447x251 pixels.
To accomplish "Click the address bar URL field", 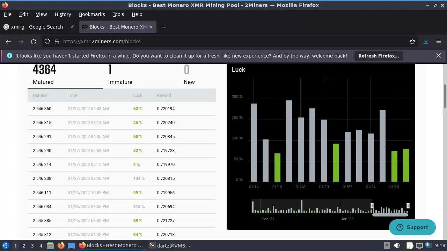I will [230, 41].
